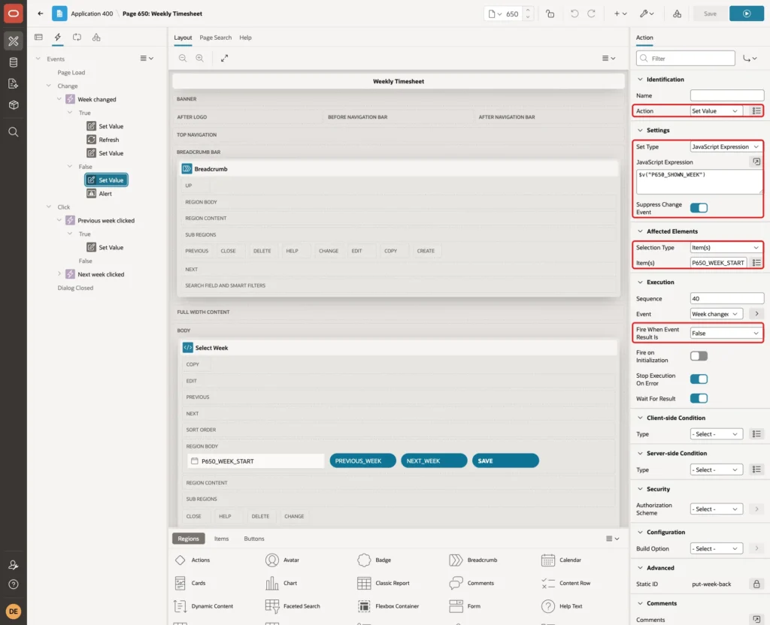This screenshot has width=770, height=625.
Task: Open the JavaScript Expression code editor
Action: (756, 162)
